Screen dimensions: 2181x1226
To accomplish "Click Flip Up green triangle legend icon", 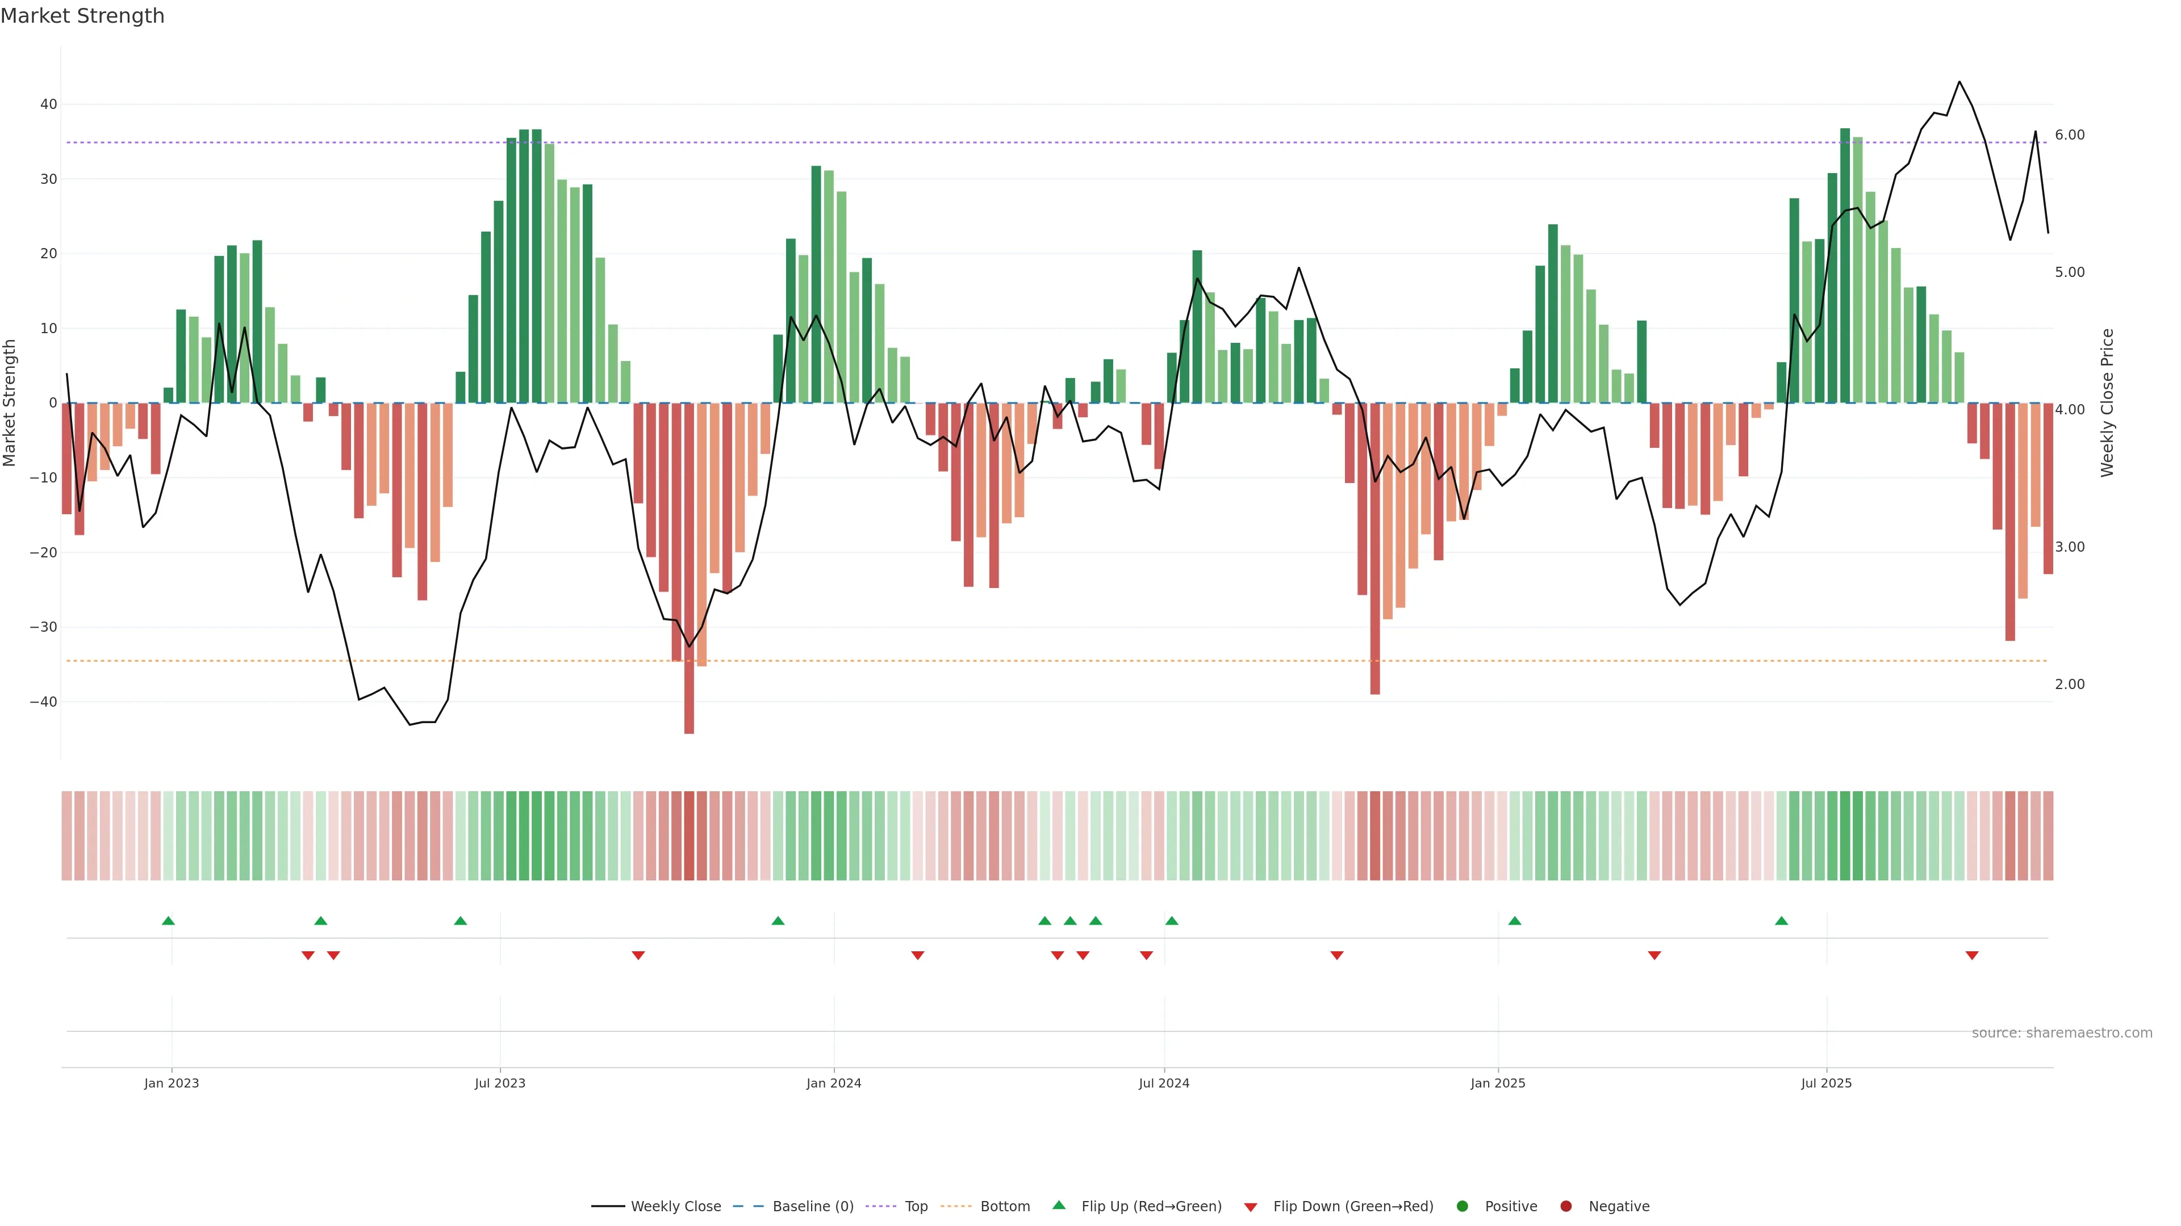I will click(x=1058, y=1206).
